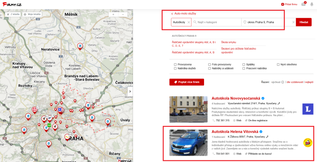Sort results dle vzdálenosti

tap(295, 82)
